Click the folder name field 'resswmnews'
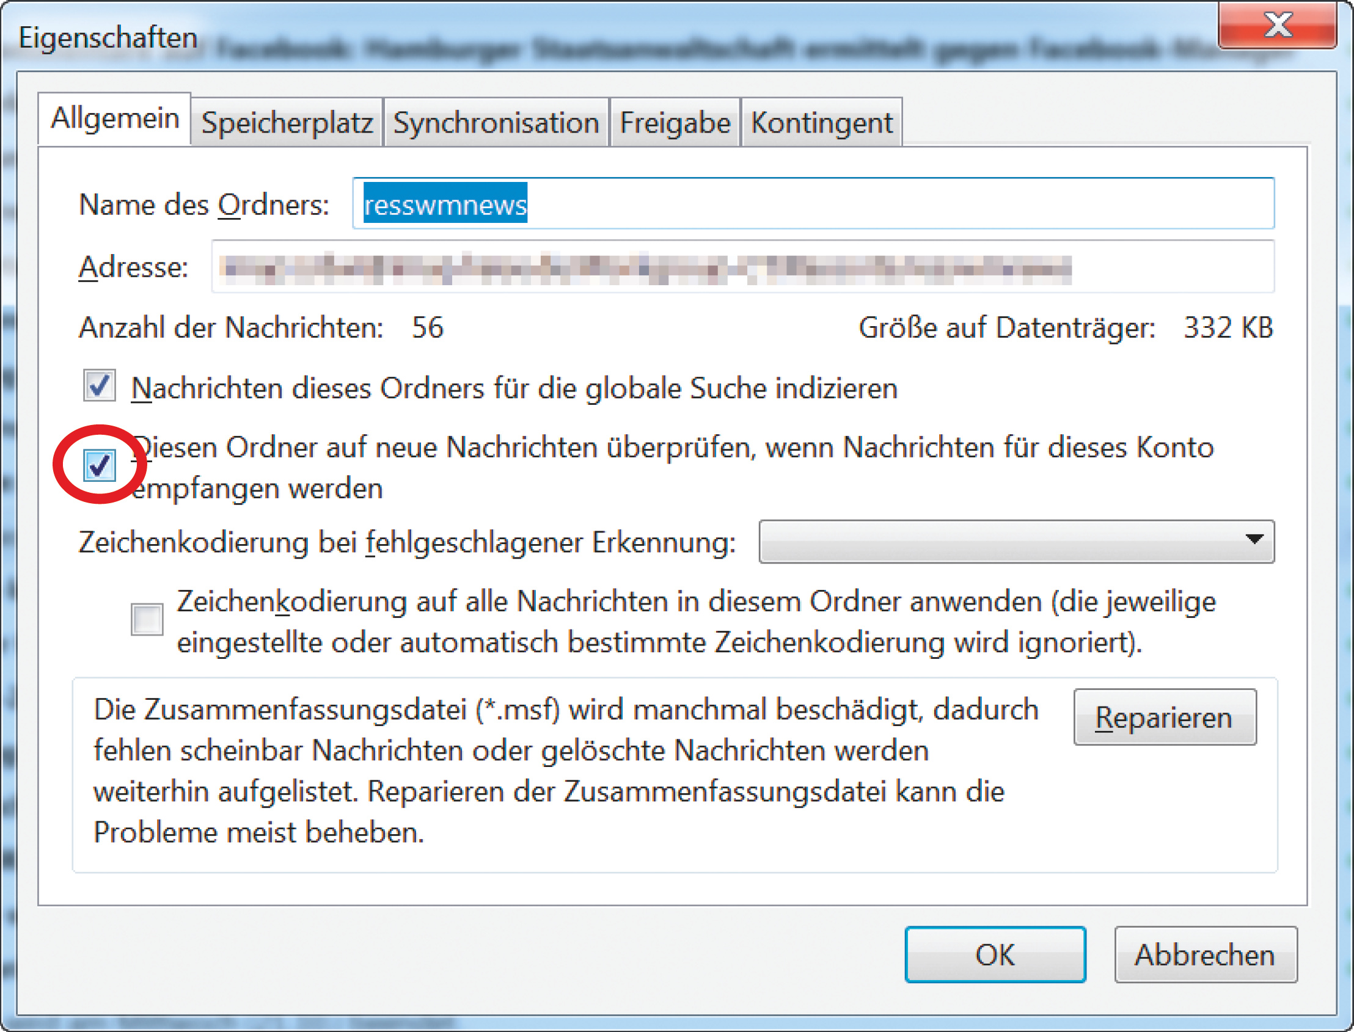 [813, 204]
